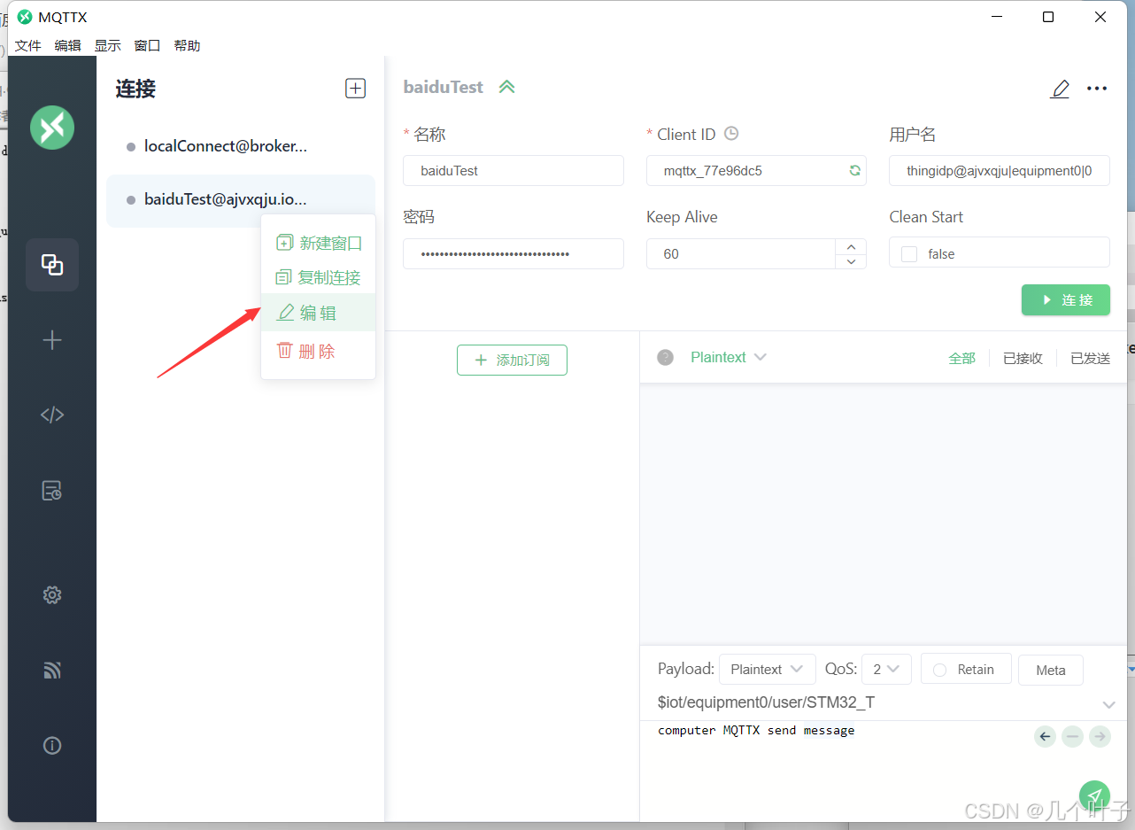
Task: Open Settings gear icon in sidebar
Action: pos(52,595)
